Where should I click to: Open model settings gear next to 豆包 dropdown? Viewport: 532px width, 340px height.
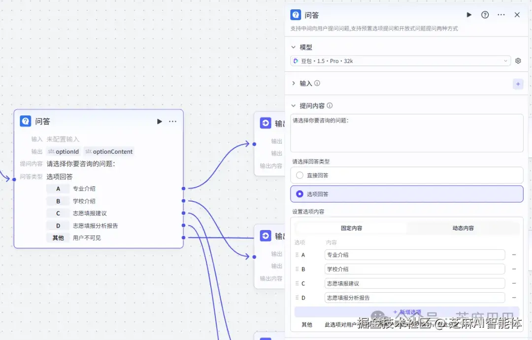pos(518,61)
